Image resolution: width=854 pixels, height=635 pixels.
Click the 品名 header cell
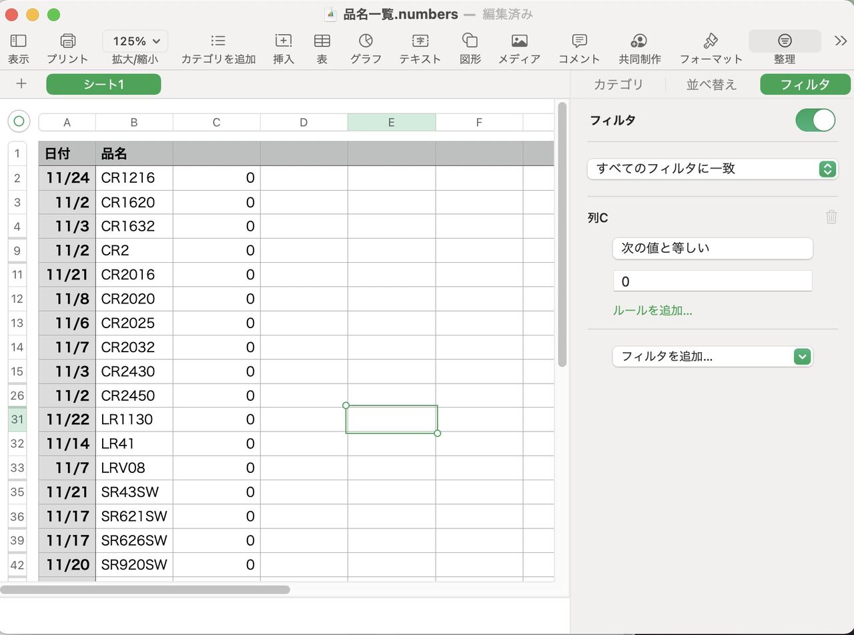[134, 153]
